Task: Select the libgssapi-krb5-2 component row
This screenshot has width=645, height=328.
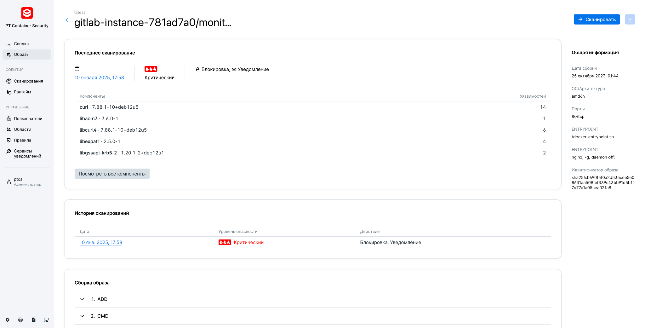Action: pyautogui.click(x=313, y=153)
